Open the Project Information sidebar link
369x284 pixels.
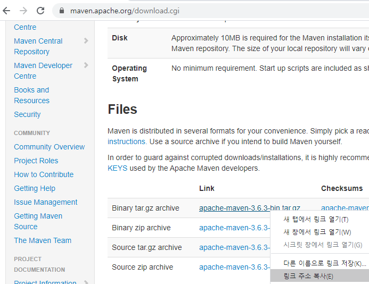click(45, 282)
